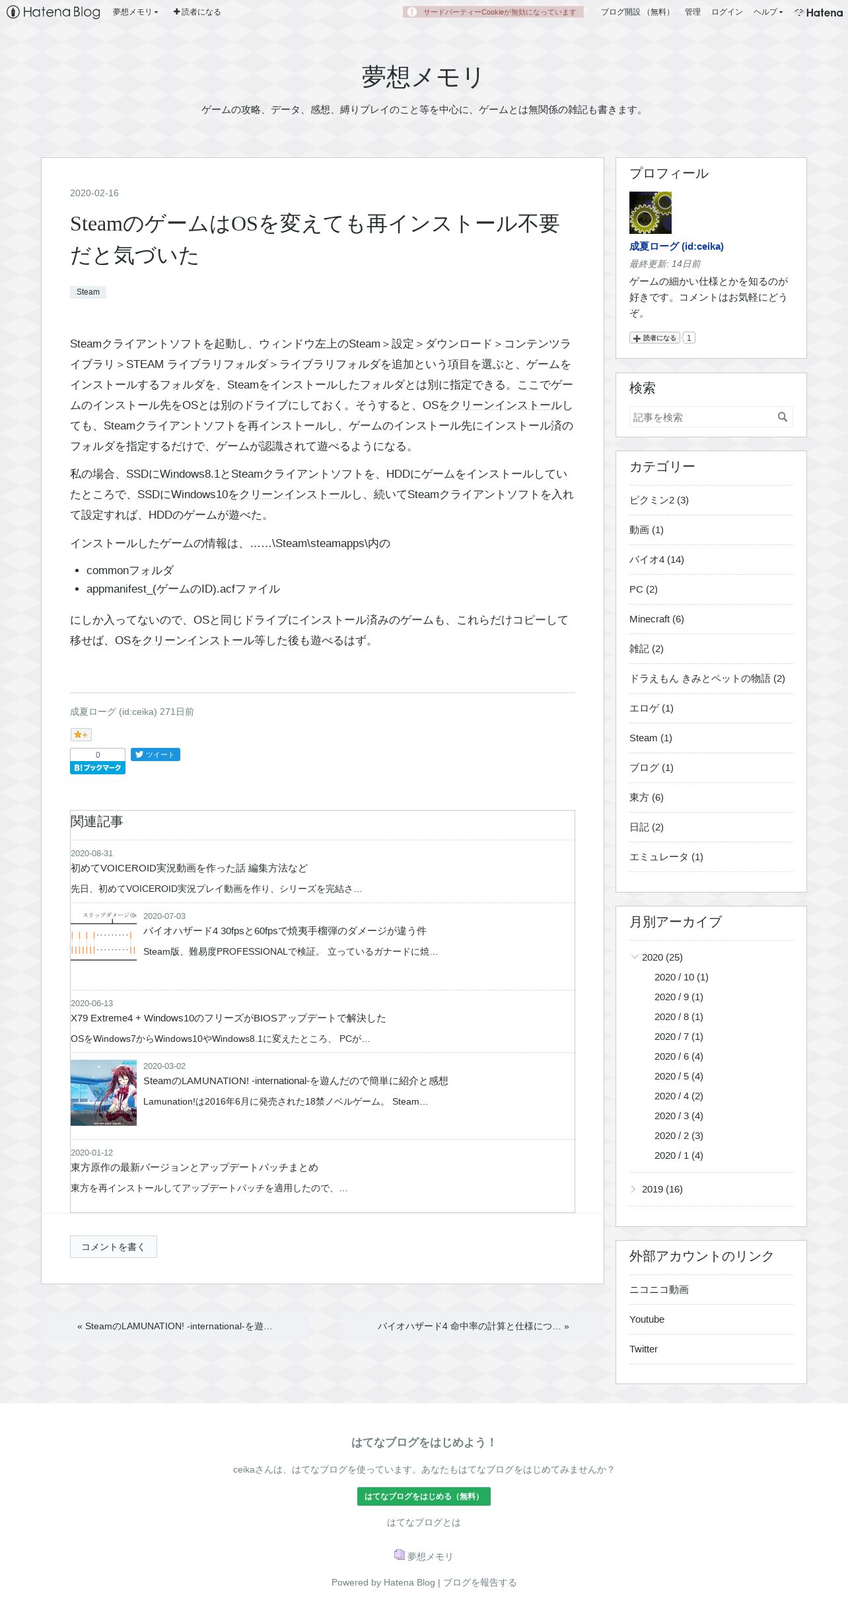Click the gear profile avatar image

pos(651,213)
